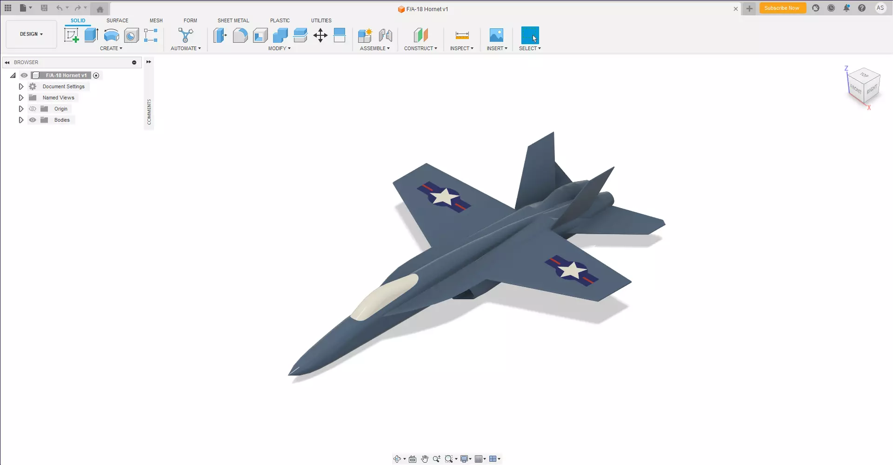893x465 pixels.
Task: Open Display Settings monitor icon
Action: 464,459
